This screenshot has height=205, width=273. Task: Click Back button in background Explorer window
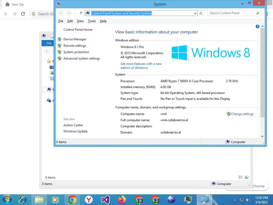47,51
